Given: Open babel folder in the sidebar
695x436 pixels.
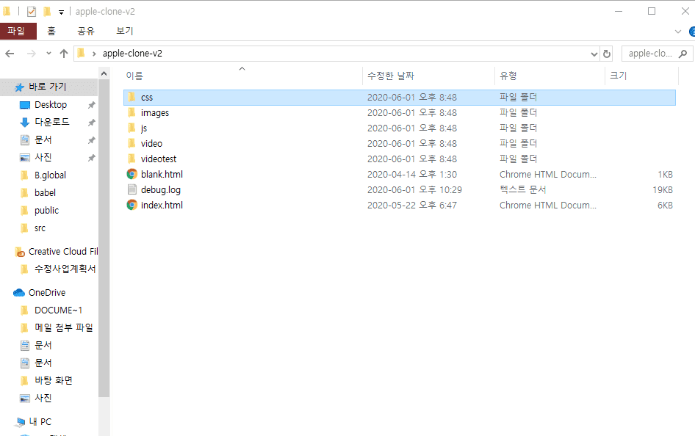Looking at the screenshot, I should point(45,193).
